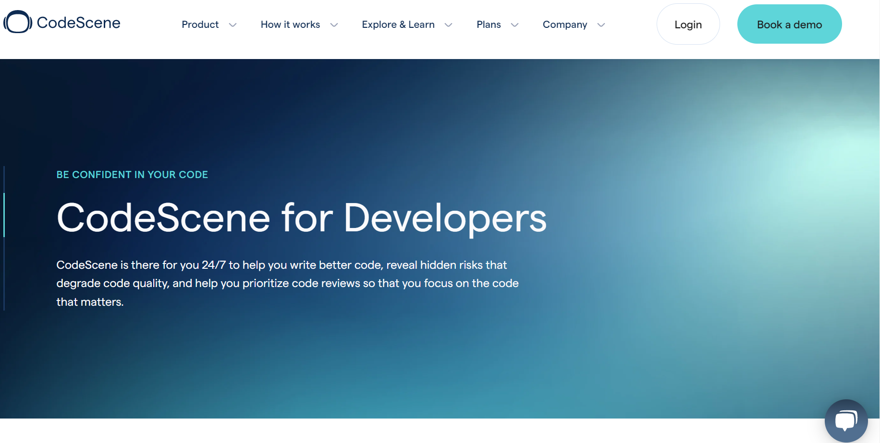
Task: Choose Explore & Learn from the menu
Action: tap(398, 24)
